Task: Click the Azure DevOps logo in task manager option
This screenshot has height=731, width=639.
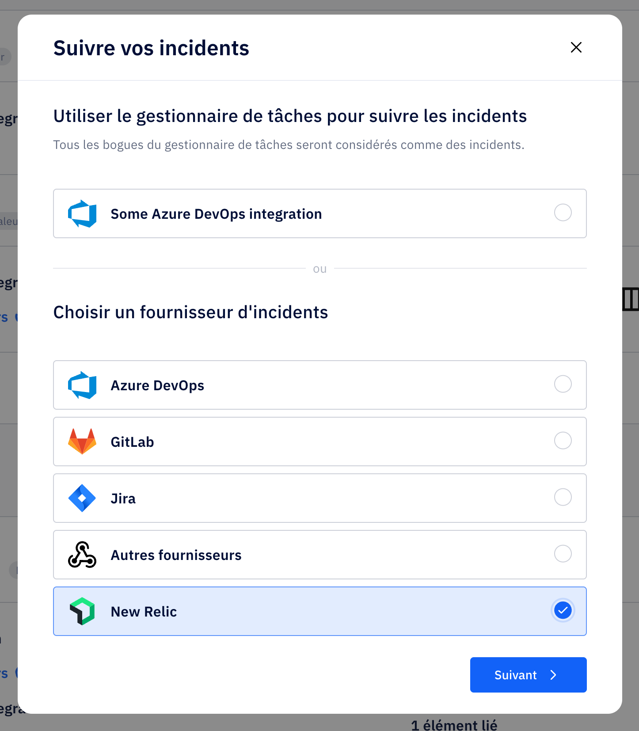Action: tap(82, 214)
